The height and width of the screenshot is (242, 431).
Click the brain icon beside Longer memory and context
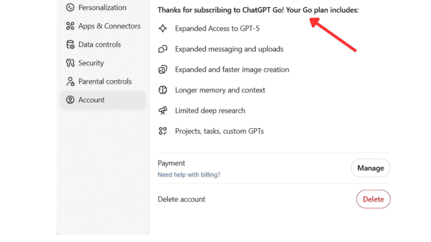[x=163, y=90]
